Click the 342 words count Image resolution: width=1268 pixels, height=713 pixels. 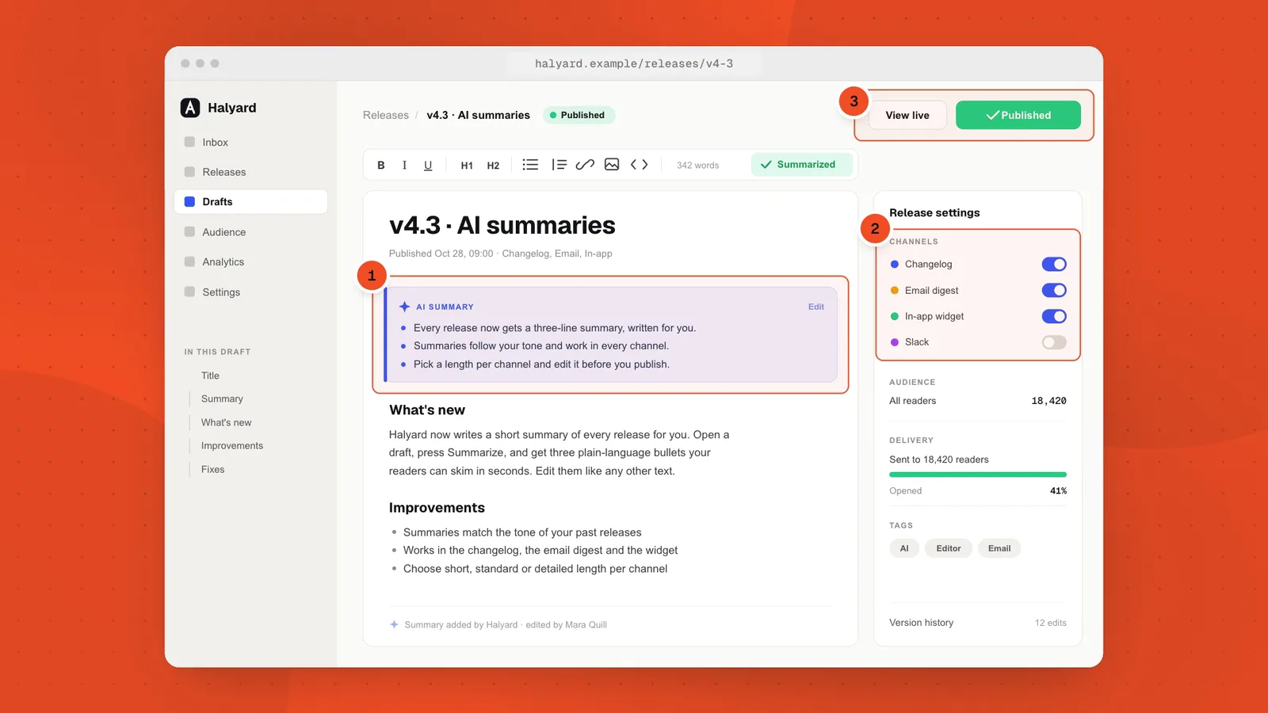point(697,166)
